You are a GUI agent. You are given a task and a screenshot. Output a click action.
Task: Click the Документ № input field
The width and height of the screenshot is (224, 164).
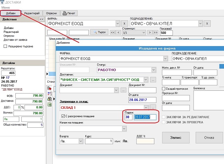tap(142, 90)
